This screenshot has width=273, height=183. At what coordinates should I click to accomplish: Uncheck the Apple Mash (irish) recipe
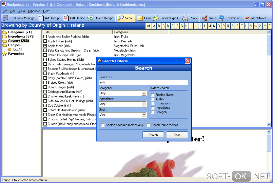(x=45, y=46)
